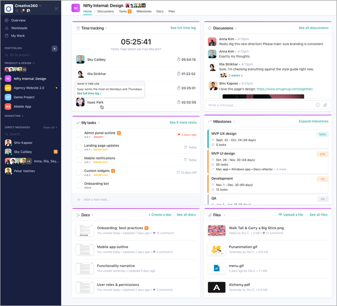337x306 pixels.
Task: Click the plus icon beside Portfolios
Action: pos(54,49)
